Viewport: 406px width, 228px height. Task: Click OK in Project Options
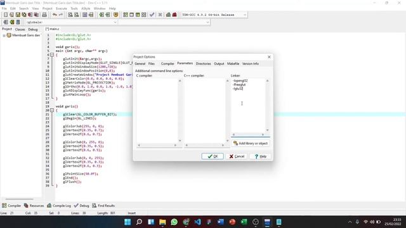tap(213, 156)
